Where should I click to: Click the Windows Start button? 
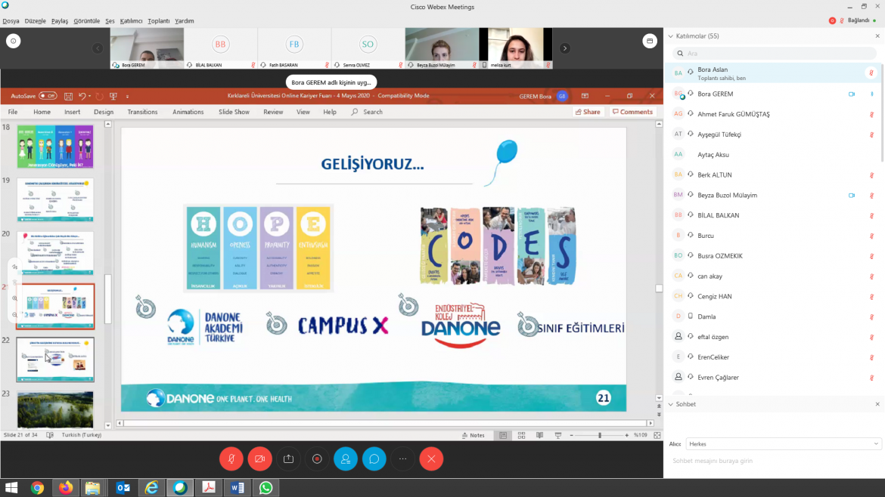(x=11, y=487)
